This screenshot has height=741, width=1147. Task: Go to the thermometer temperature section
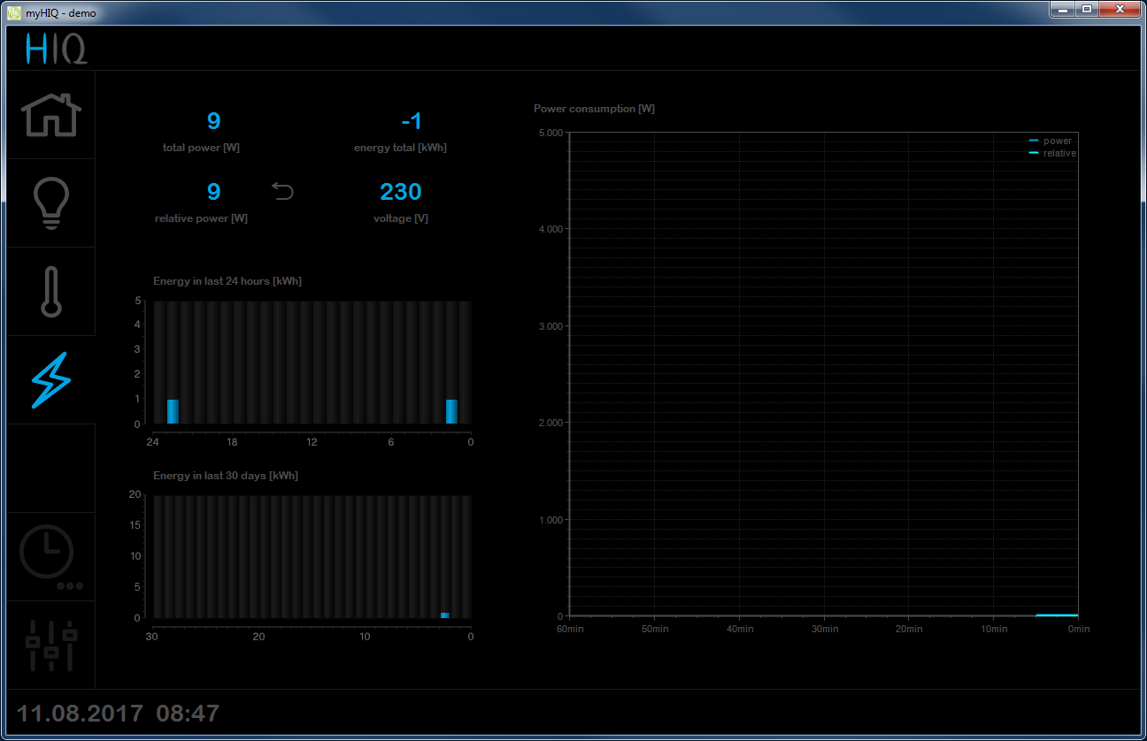pos(50,292)
